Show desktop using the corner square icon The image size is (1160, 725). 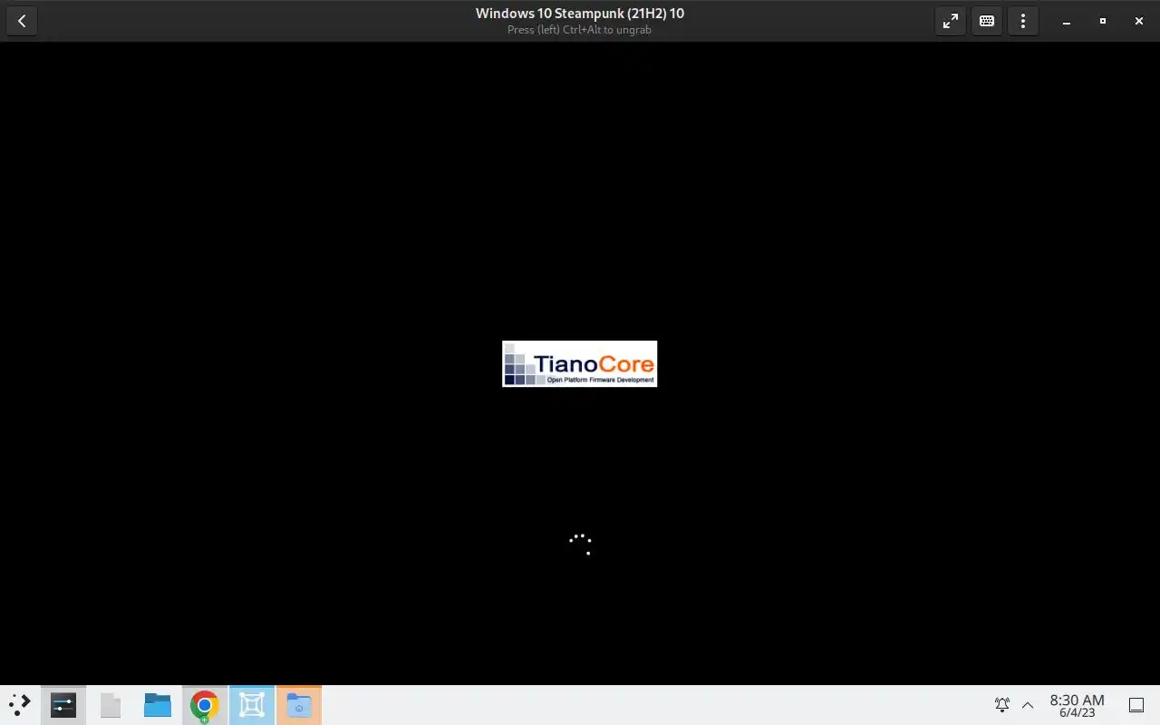click(1136, 705)
